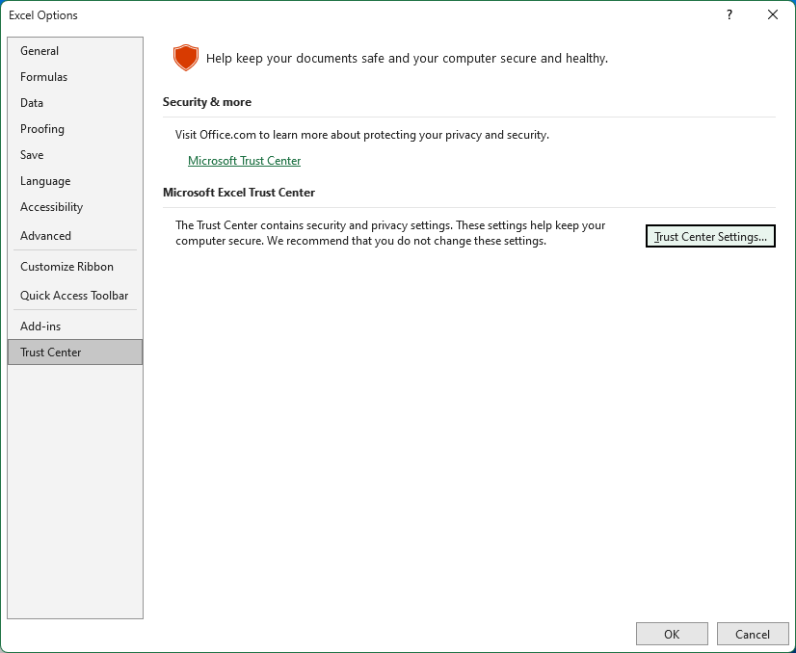The width and height of the screenshot is (796, 653).
Task: Open the Trust Center Settings dialog
Action: click(x=710, y=236)
